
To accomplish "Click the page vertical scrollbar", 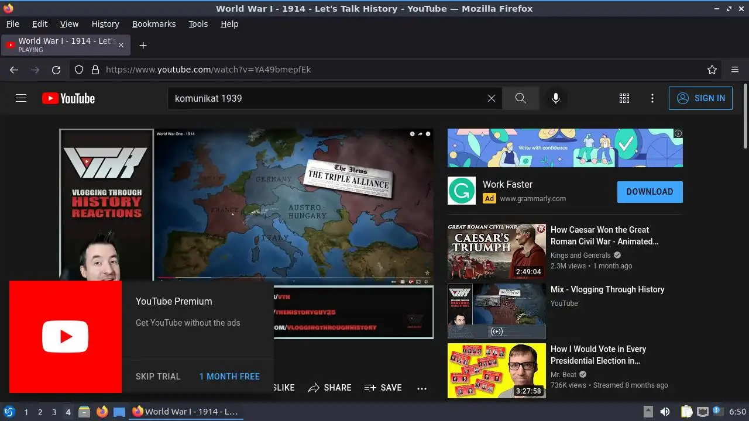I will click(x=745, y=117).
